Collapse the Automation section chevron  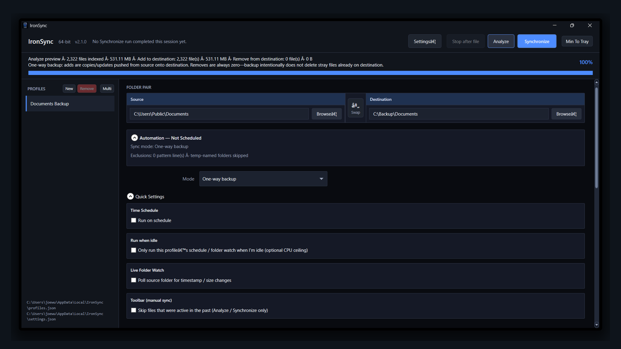point(134,138)
